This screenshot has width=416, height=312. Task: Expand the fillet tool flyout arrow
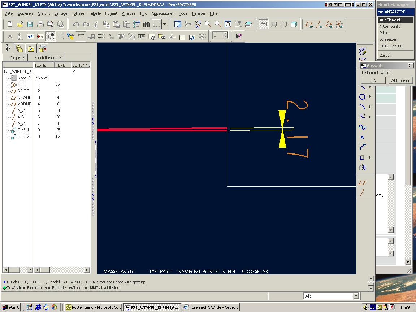tap(370, 117)
